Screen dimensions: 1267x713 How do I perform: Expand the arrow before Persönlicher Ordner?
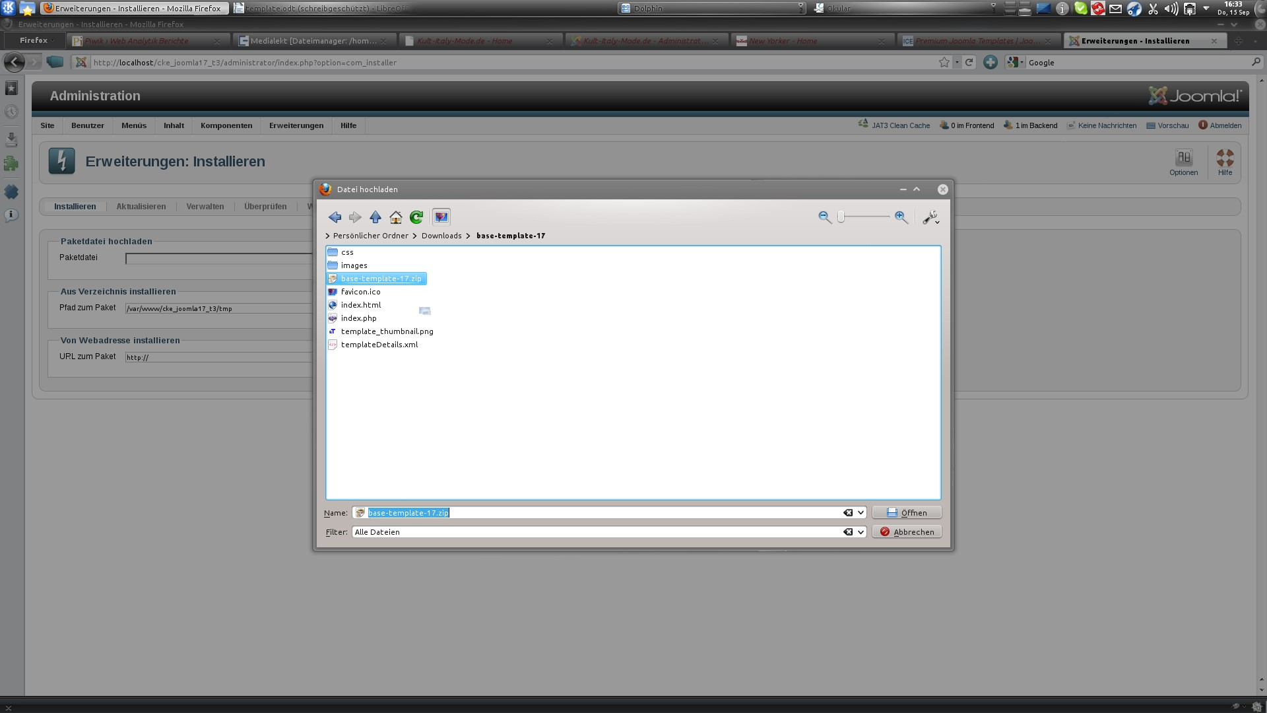point(327,236)
